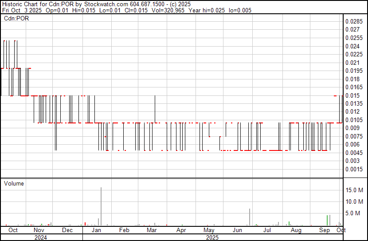Image resolution: width=368 pixels, height=241 pixels.
Task: Click the 5.0 M volume axis label
Action: tap(354, 213)
